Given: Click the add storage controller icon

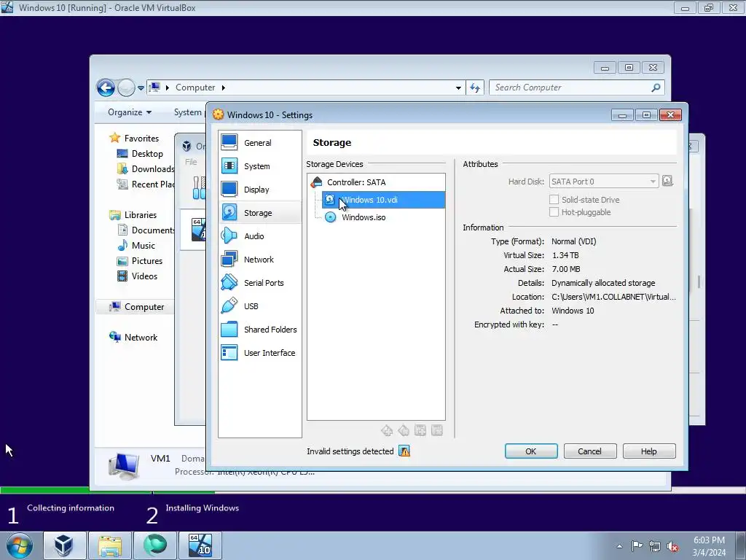Looking at the screenshot, I should coord(387,430).
